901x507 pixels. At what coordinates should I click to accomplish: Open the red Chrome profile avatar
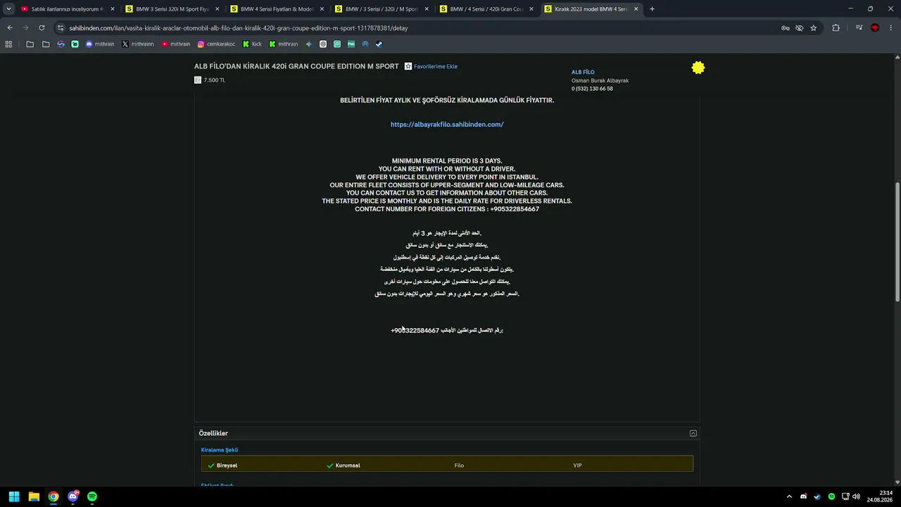(x=875, y=28)
